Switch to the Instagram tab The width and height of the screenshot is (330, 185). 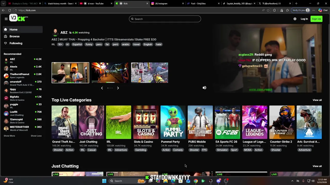168,3
